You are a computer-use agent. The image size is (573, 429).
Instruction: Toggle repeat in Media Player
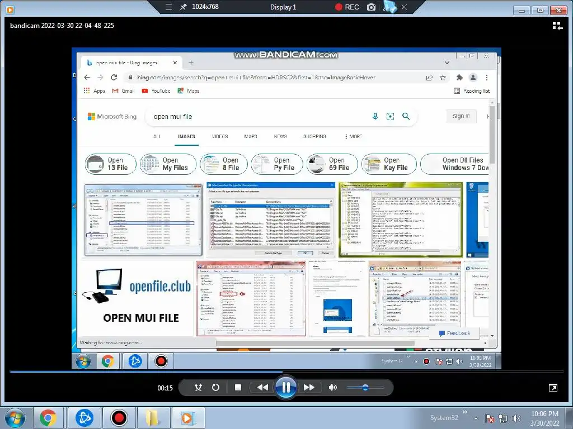click(215, 388)
